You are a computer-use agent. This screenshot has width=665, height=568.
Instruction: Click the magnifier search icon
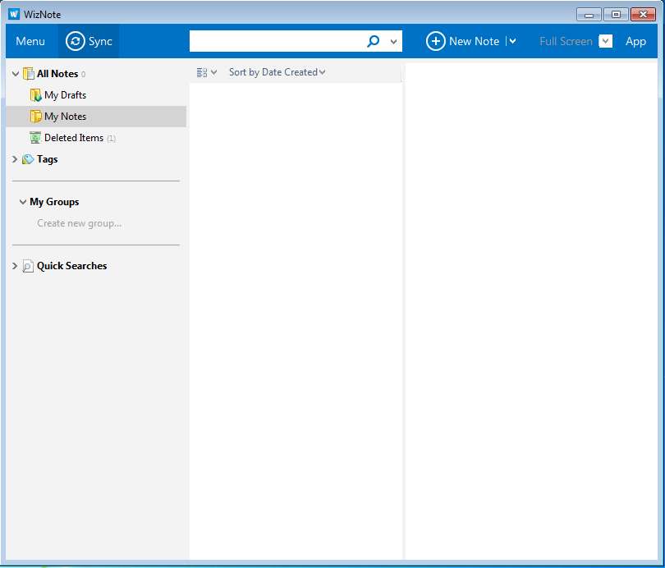point(373,41)
